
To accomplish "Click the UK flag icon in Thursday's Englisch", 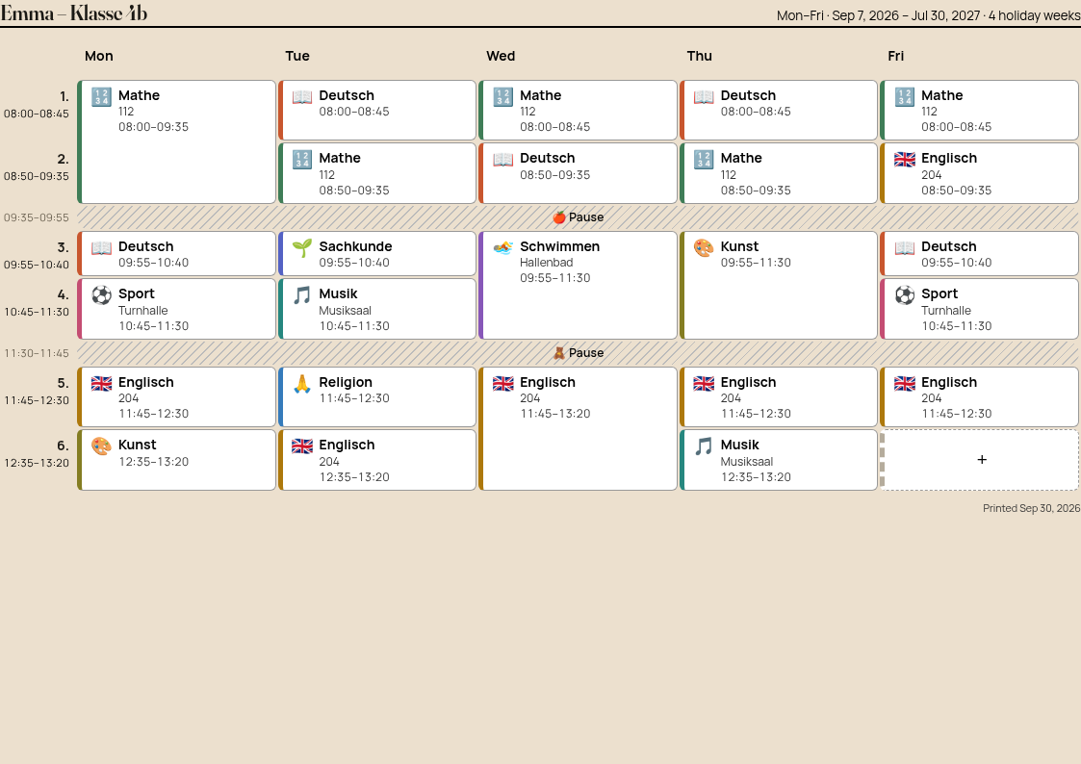I will [x=704, y=384].
